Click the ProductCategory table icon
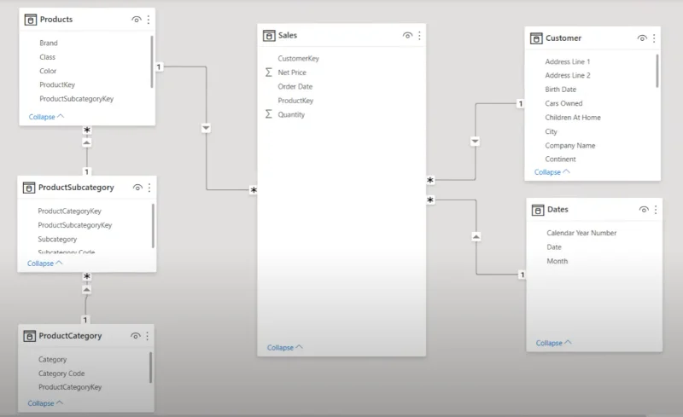The width and height of the screenshot is (683, 417). coord(29,336)
